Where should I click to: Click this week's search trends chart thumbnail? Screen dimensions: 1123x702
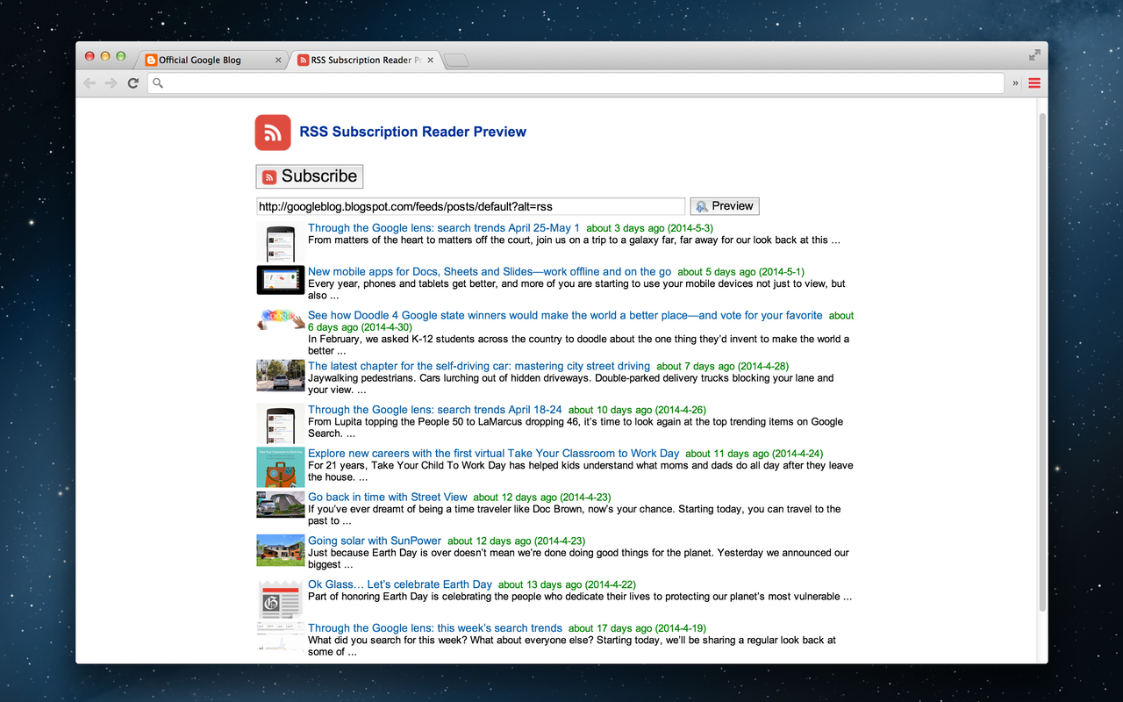pyautogui.click(x=281, y=637)
